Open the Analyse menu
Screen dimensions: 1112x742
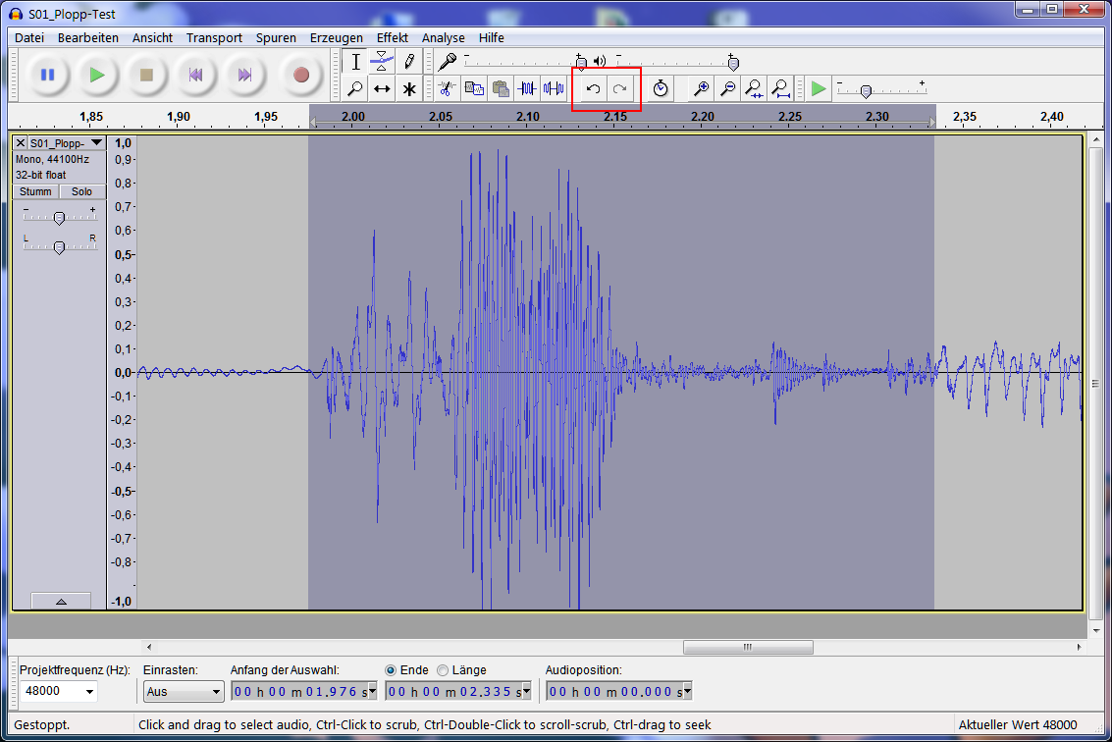point(444,37)
